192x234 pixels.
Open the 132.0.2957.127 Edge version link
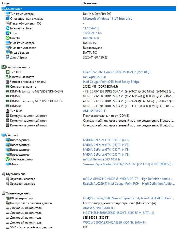[92, 33]
